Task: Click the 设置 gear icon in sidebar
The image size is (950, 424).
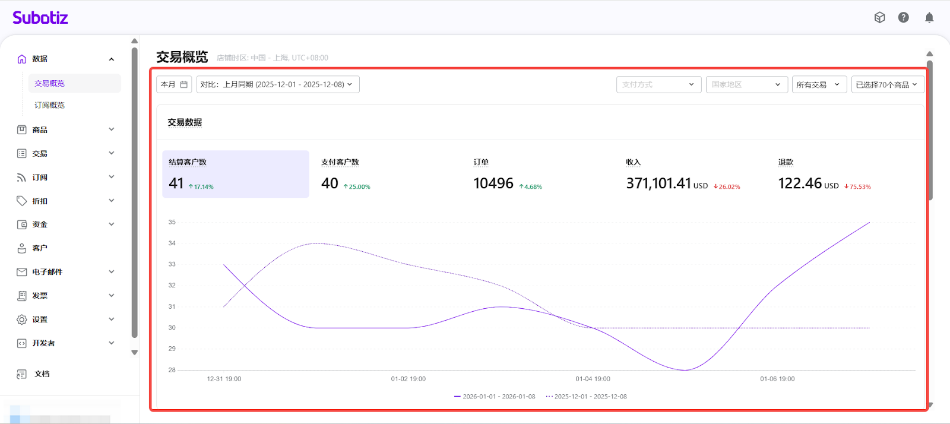Action: [22, 319]
